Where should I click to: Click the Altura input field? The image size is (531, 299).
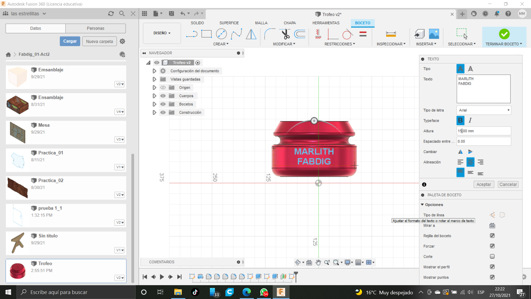[483, 131]
